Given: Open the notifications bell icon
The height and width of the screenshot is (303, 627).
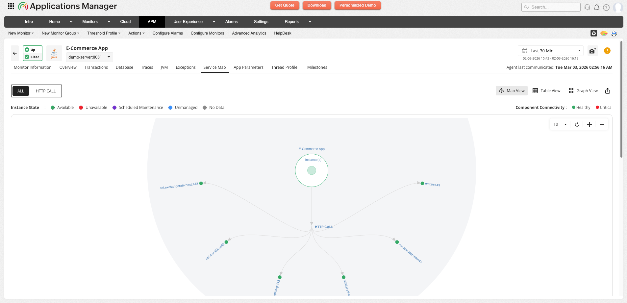Looking at the screenshot, I should [597, 7].
